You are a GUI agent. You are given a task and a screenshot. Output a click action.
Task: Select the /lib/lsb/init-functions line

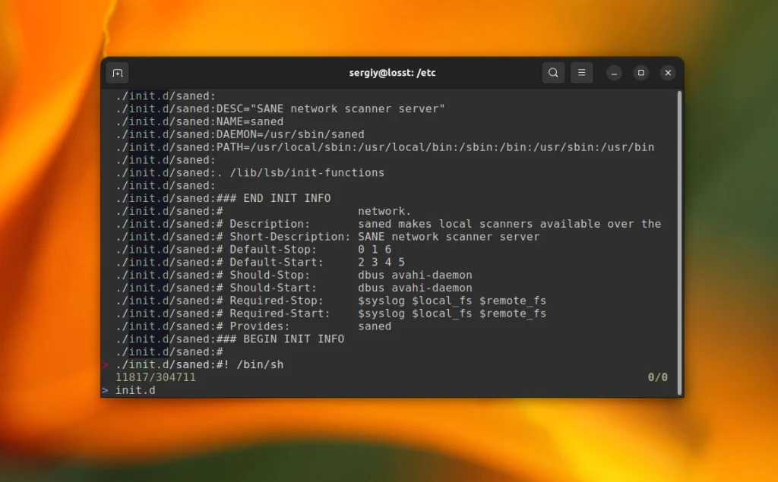click(x=250, y=172)
